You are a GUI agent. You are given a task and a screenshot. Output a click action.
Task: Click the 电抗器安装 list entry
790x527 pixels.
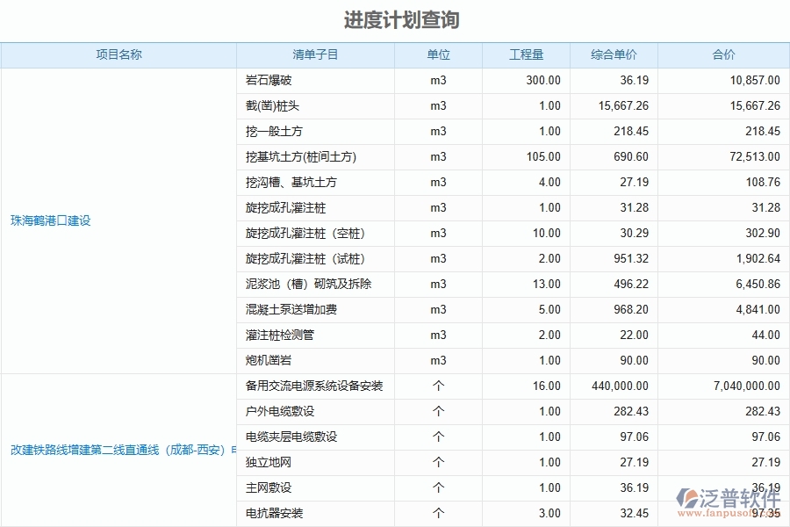275,513
